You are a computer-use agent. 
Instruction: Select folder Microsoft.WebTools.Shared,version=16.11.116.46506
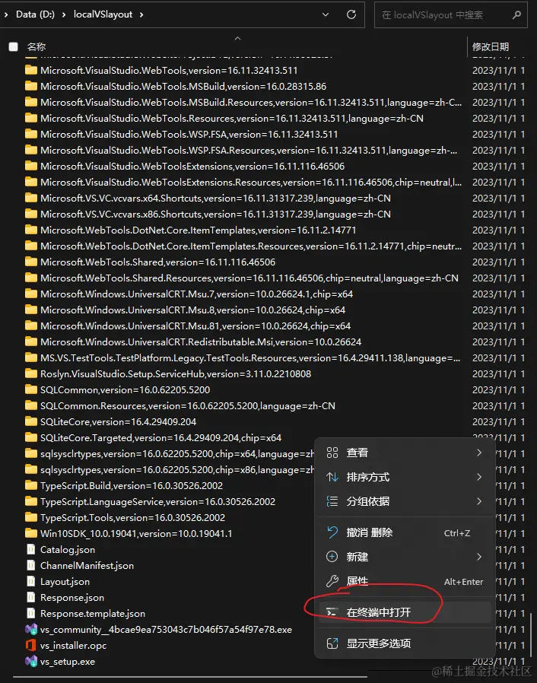[157, 262]
